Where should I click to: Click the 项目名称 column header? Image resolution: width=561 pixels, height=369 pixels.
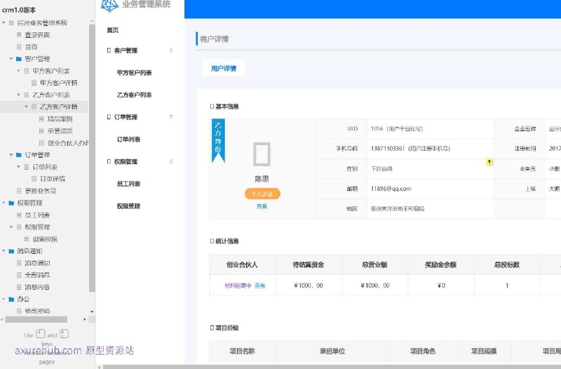pyautogui.click(x=242, y=351)
